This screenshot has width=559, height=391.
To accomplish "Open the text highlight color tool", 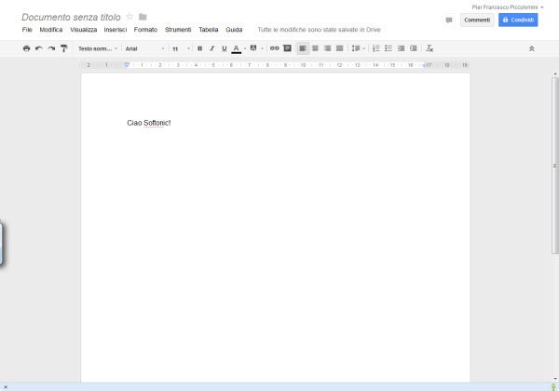I will click(253, 48).
